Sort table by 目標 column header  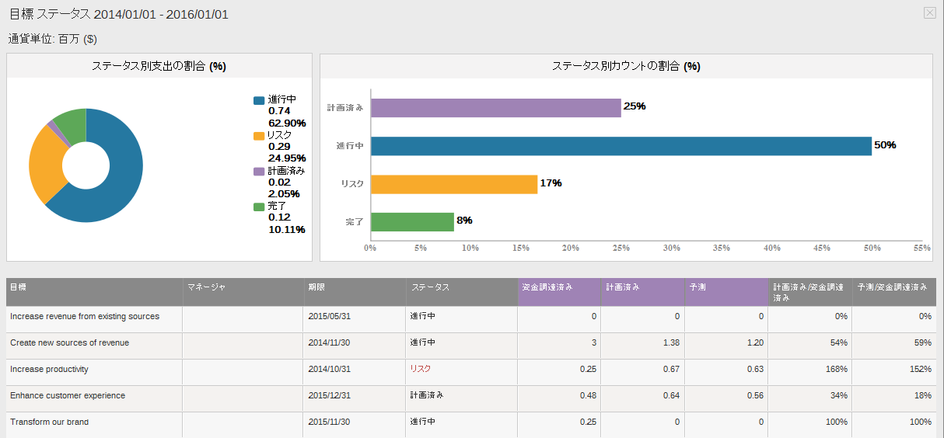[x=18, y=287]
